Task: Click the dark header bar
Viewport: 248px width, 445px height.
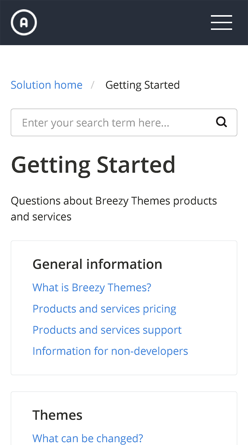Action: [x=124, y=23]
